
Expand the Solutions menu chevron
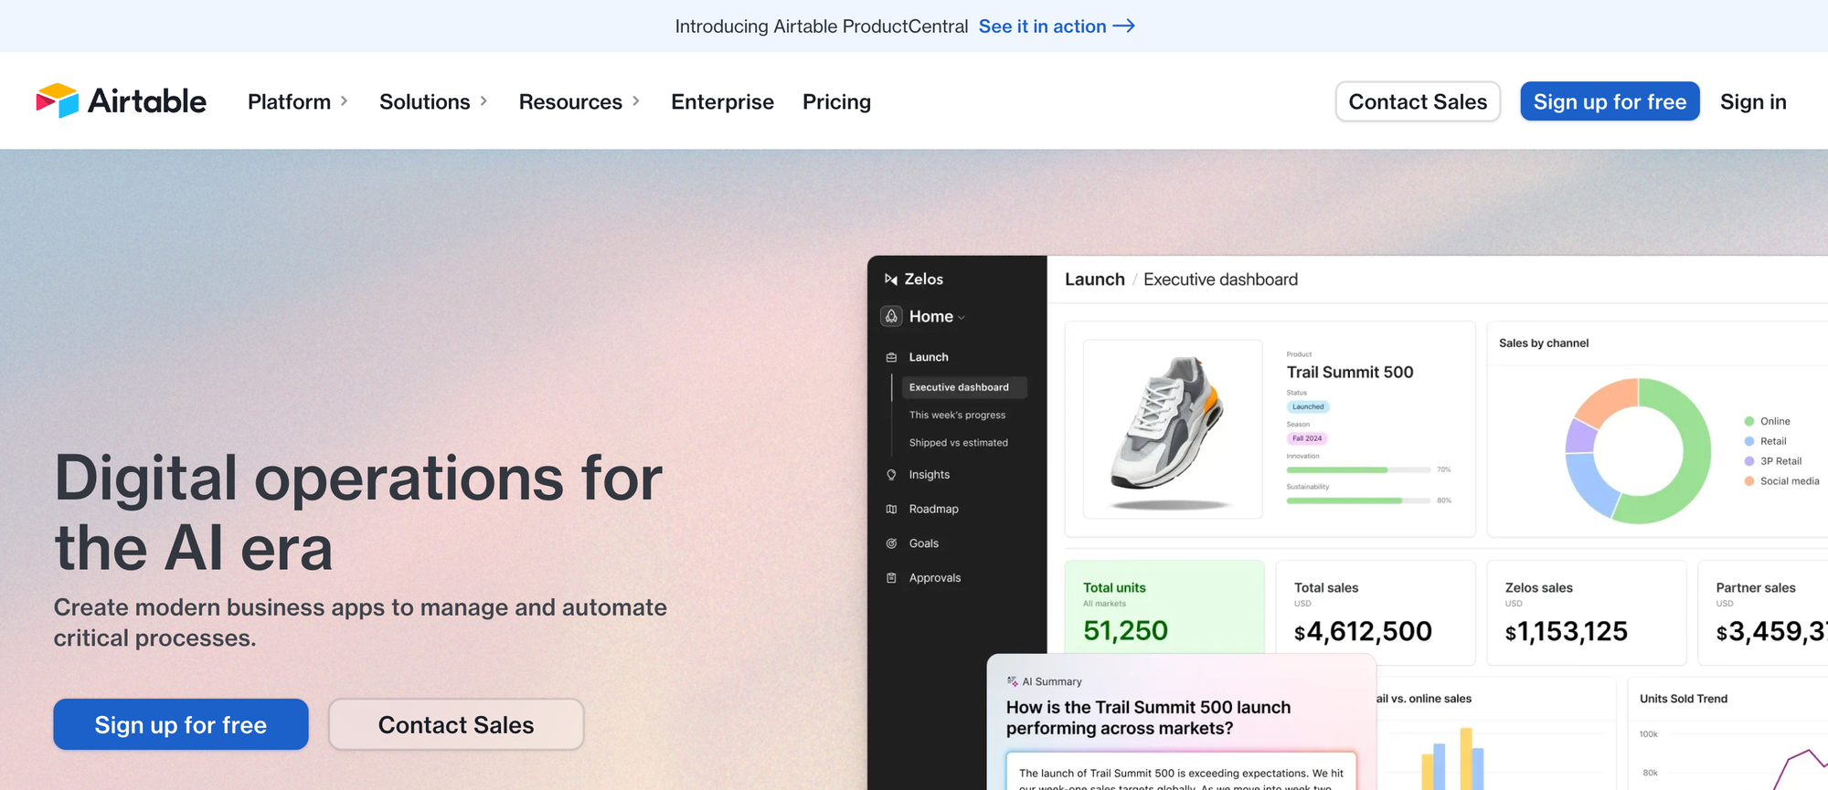484,101
